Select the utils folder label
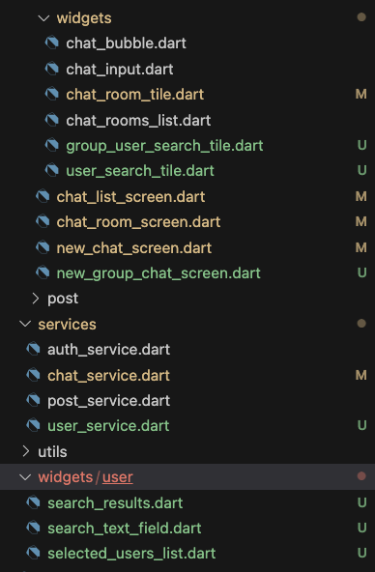 (52, 451)
